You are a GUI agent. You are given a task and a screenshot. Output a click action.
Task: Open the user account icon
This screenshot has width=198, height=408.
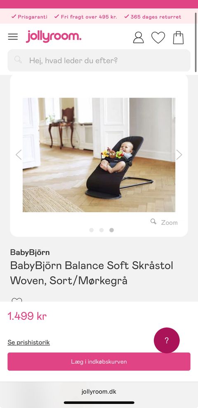coord(138,38)
